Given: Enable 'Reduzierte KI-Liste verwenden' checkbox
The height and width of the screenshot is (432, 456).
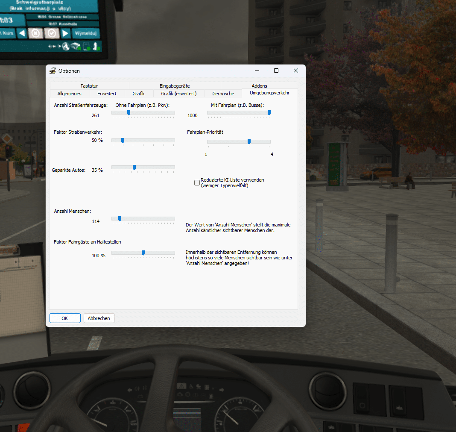Looking at the screenshot, I should (x=197, y=183).
